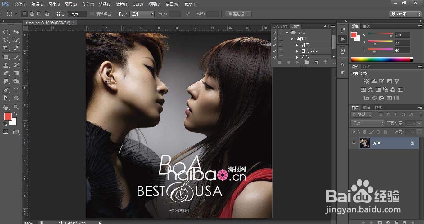The width and height of the screenshot is (424, 224).
Task: Toggle dialog box for 组 1
Action: click(x=281, y=33)
